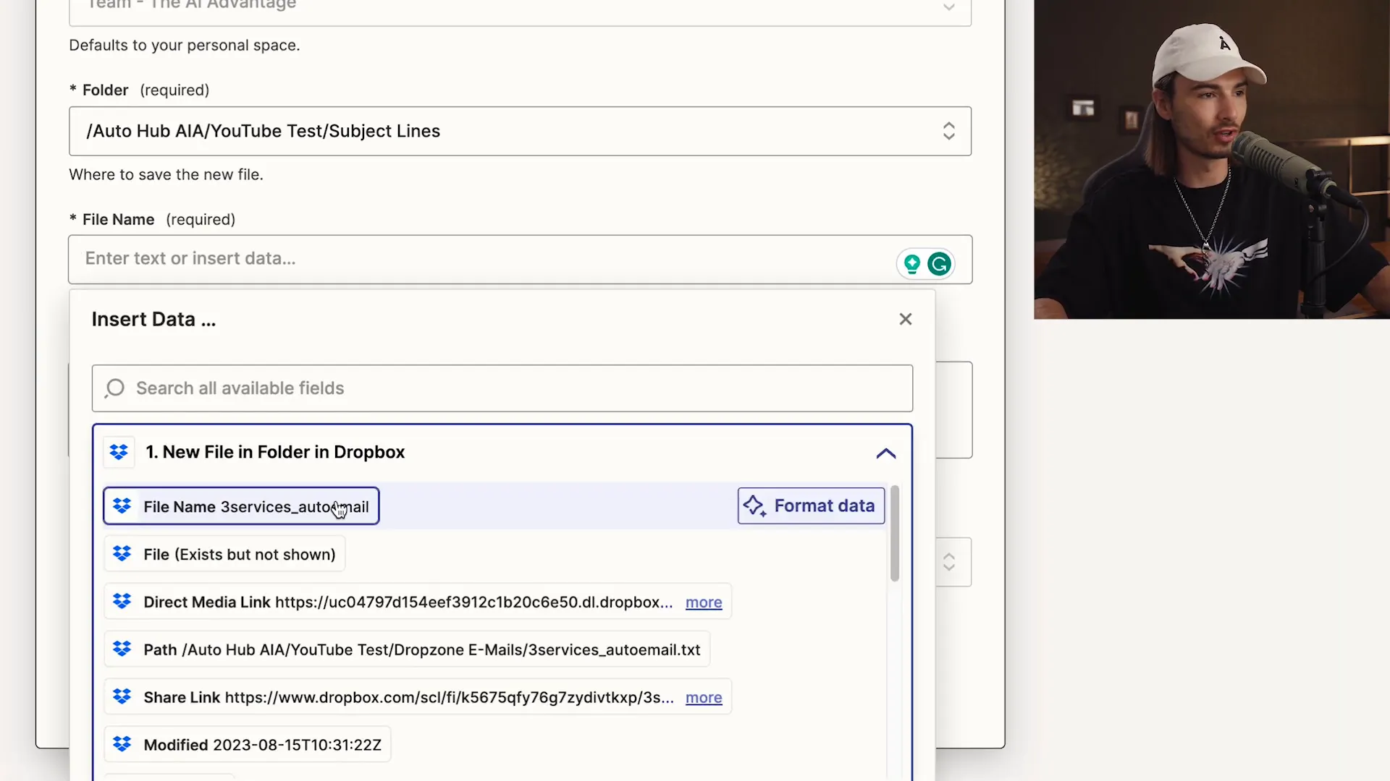Insert the Path field value

point(407,649)
